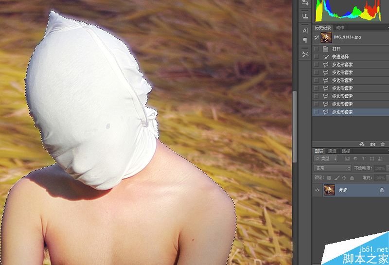Switch to the 历史记录 tab

(x=322, y=28)
